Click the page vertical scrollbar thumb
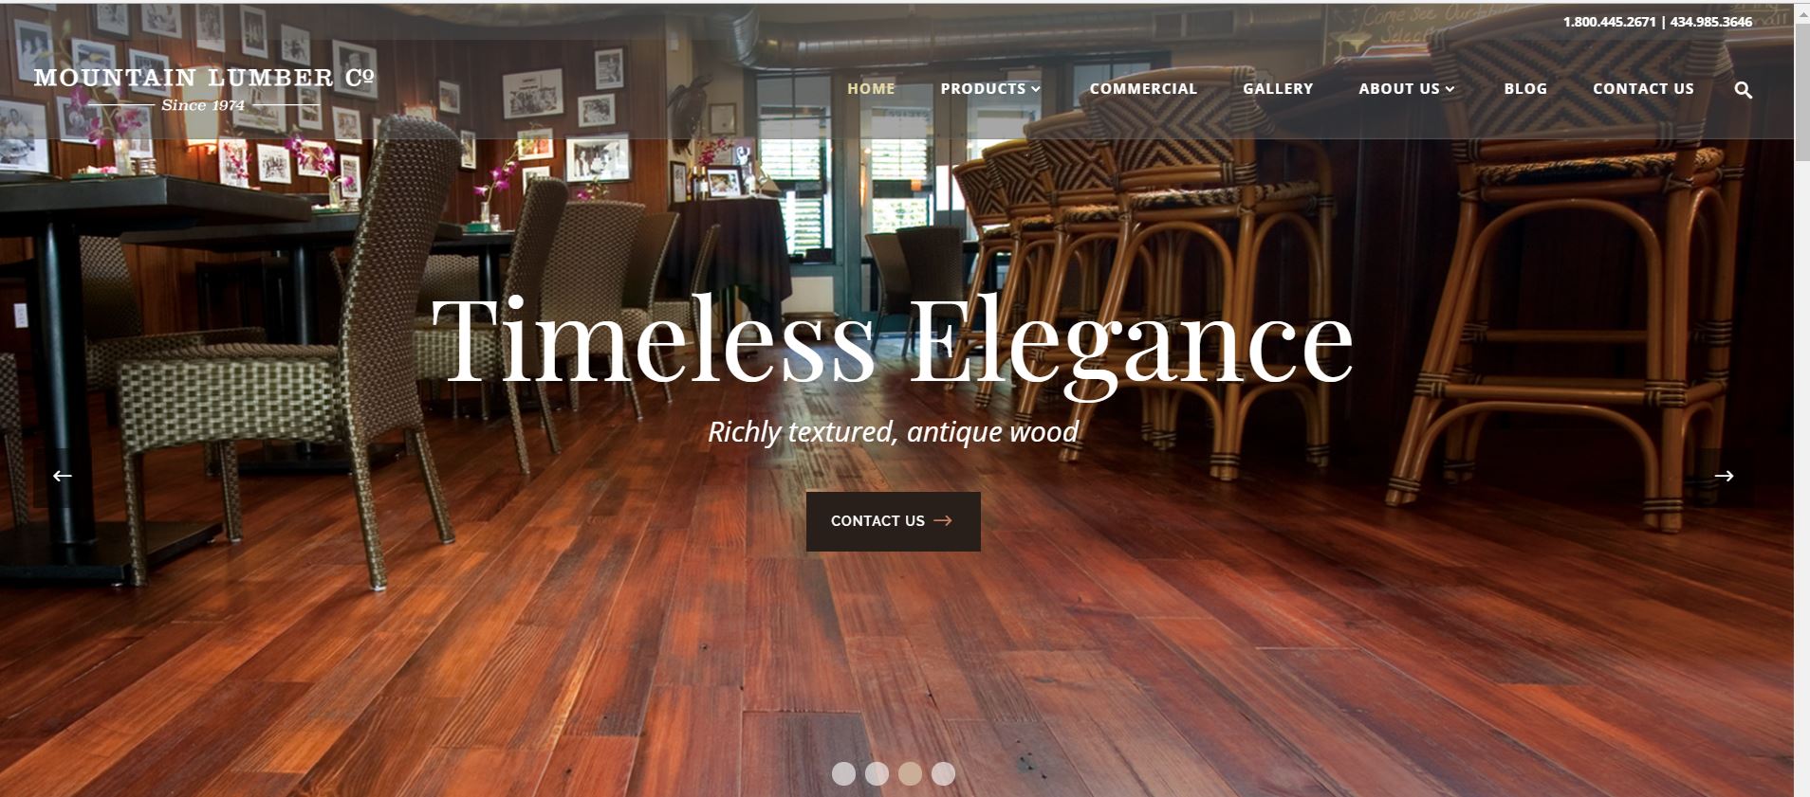The width and height of the screenshot is (1810, 797). [1801, 90]
